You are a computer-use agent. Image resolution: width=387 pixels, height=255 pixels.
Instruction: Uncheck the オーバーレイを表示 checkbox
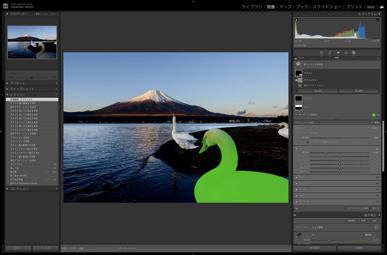pos(297,115)
